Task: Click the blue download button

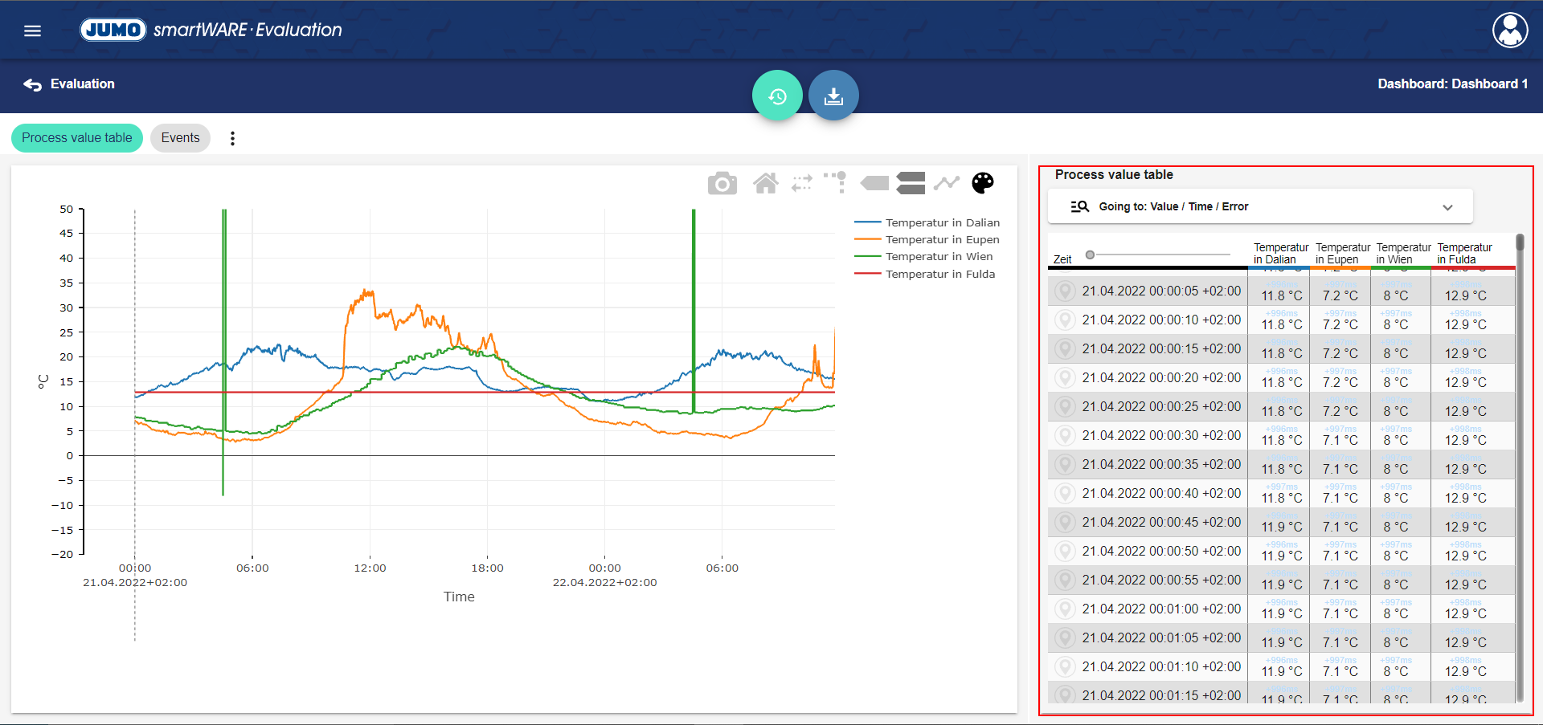Action: point(833,96)
